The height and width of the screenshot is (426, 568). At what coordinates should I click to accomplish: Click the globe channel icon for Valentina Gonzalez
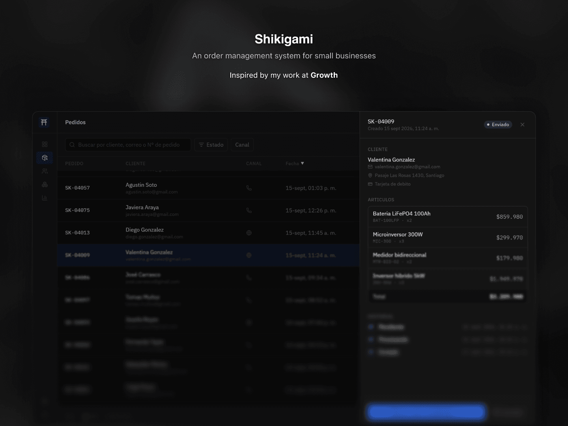pyautogui.click(x=249, y=256)
